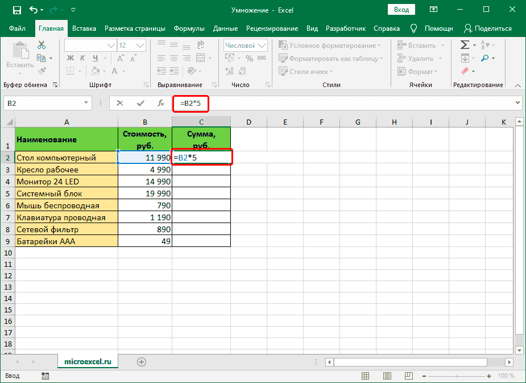Click the Copy icon
The width and height of the screenshot is (526, 383).
click(41, 57)
